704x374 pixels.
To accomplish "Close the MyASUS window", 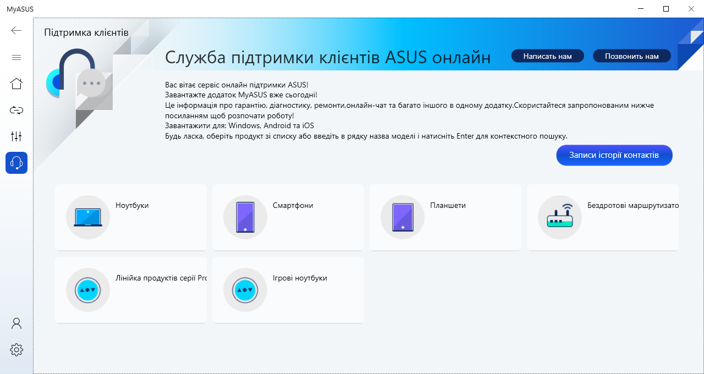I will pyautogui.click(x=691, y=8).
